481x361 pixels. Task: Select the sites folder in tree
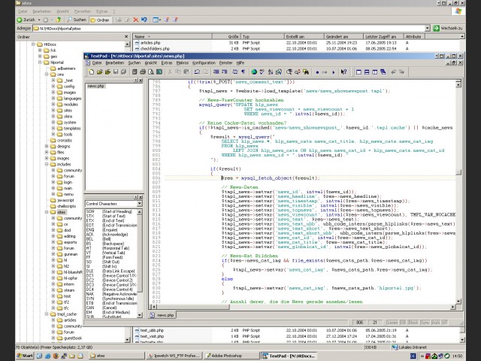[x=62, y=212]
